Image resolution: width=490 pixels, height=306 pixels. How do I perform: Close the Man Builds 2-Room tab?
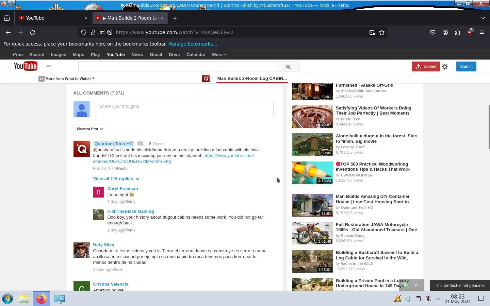pos(162,18)
